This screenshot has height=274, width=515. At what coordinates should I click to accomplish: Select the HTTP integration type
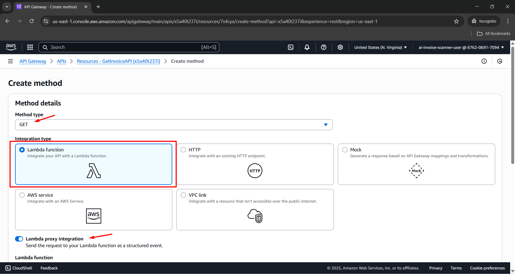click(x=184, y=150)
